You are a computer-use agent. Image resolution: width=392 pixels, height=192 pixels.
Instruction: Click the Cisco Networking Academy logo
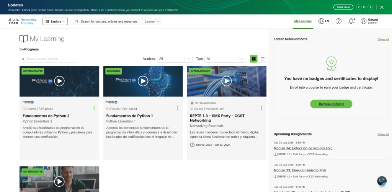[23, 21]
